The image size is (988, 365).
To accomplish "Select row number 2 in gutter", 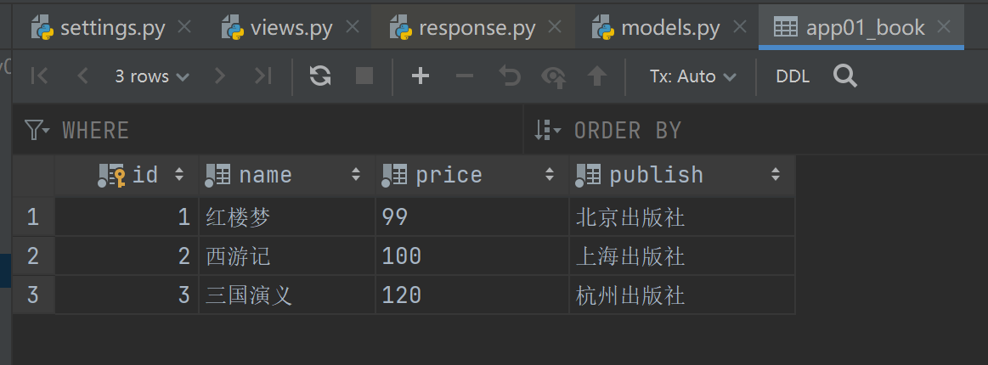I will [33, 256].
